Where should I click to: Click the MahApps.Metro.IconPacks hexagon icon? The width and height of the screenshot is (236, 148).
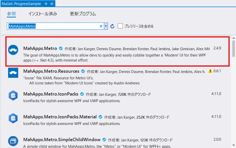(x=13, y=96)
